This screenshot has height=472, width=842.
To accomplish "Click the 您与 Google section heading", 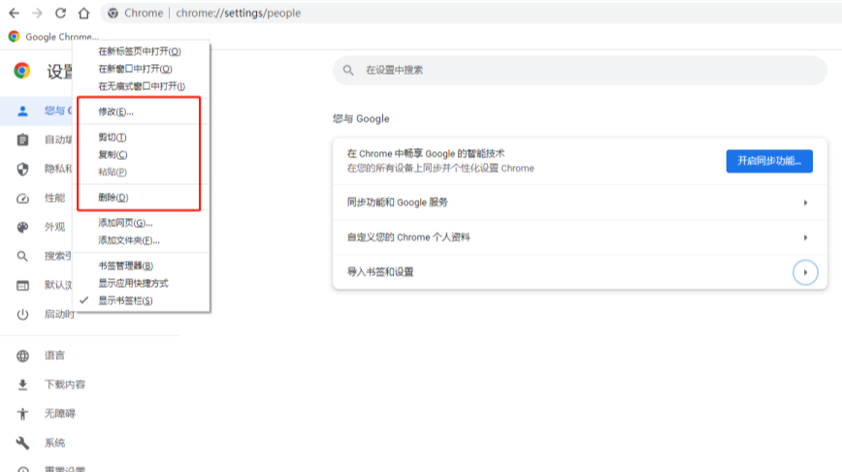I will [361, 118].
